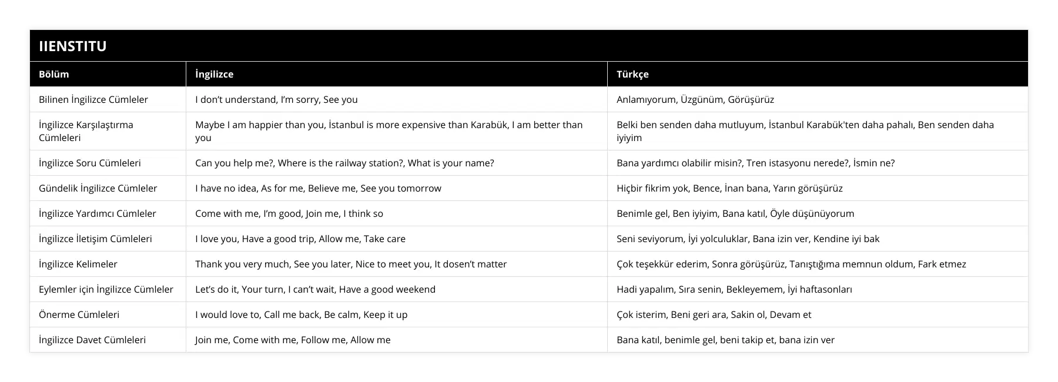
Task: Click the İngilizce Karşılaştırma Cümleleri cell
Action: pos(86,131)
